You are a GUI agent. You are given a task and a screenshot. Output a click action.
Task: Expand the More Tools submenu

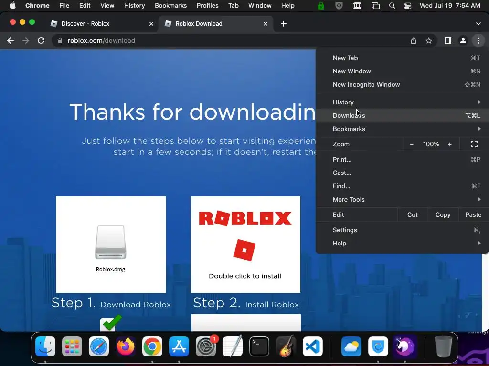click(x=402, y=200)
